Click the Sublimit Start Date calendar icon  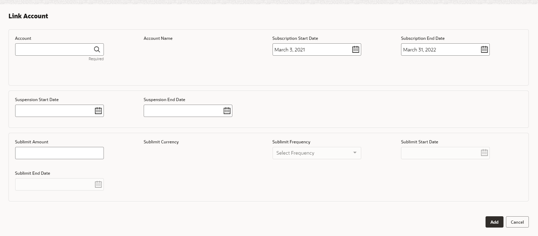pyautogui.click(x=484, y=153)
